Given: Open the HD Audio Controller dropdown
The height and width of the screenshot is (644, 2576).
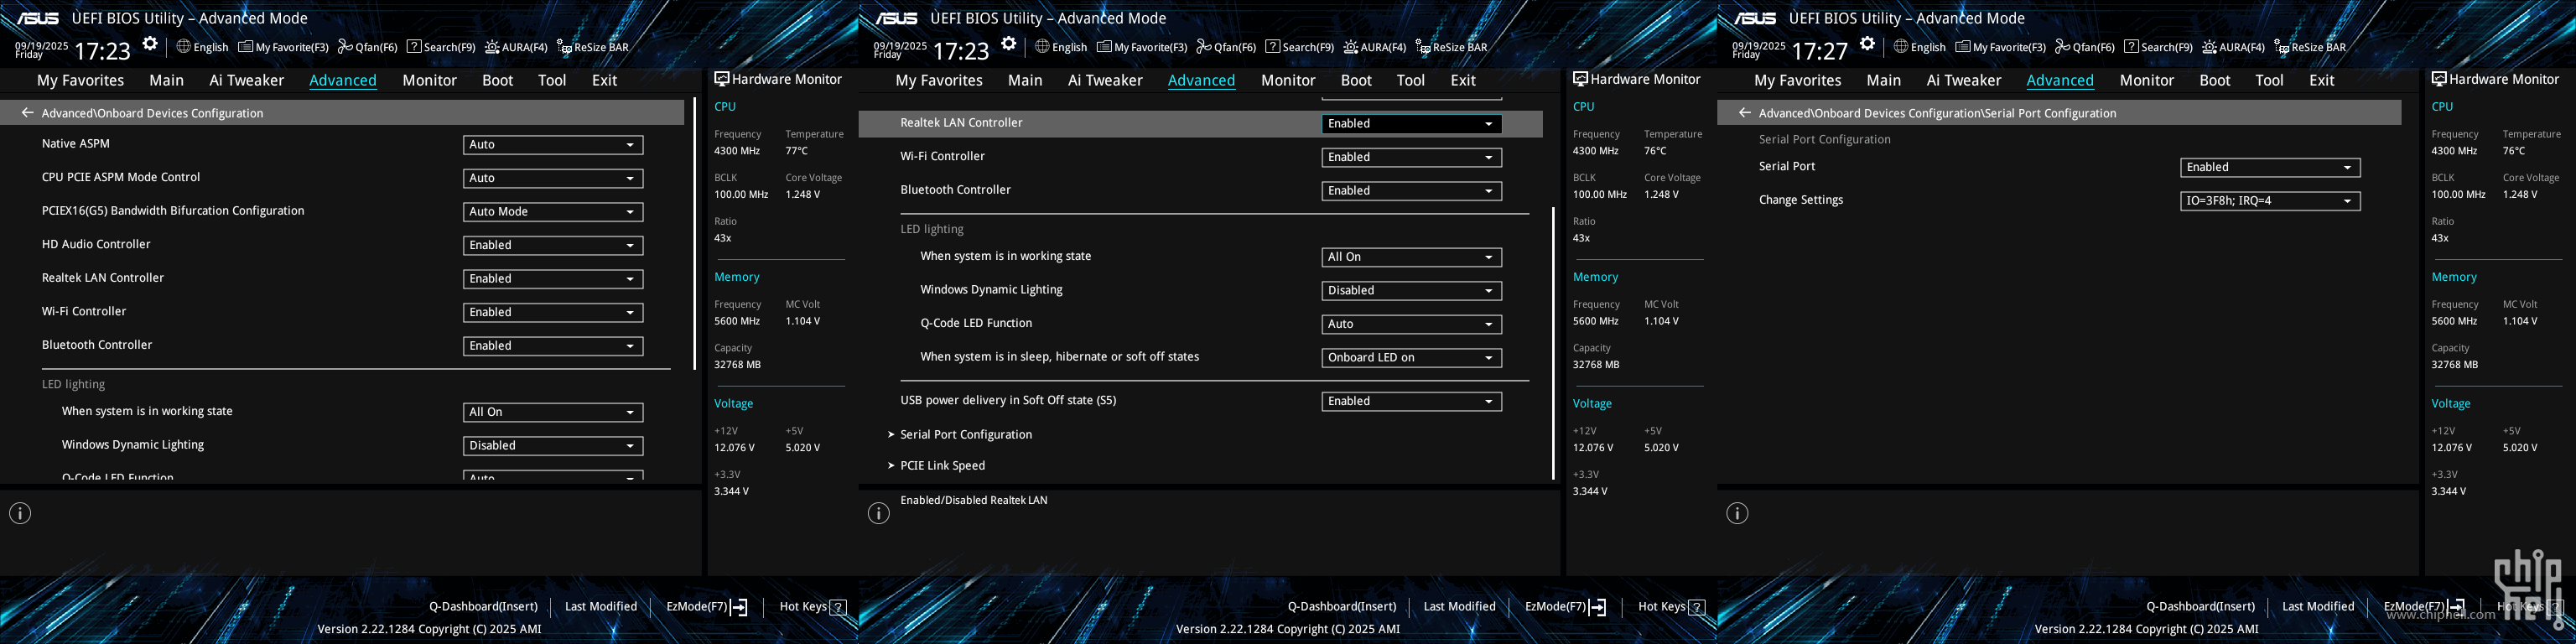Looking at the screenshot, I should coord(553,245).
